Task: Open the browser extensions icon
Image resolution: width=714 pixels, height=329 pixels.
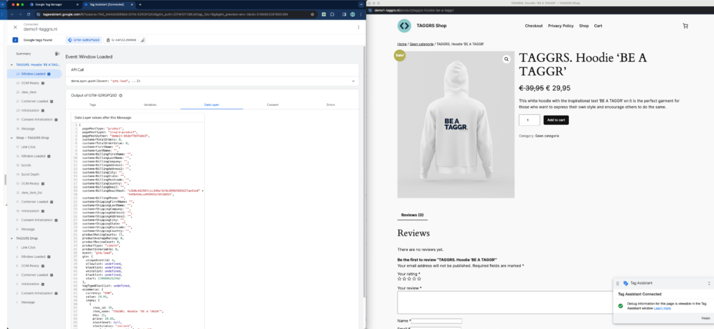Action: coord(333,14)
